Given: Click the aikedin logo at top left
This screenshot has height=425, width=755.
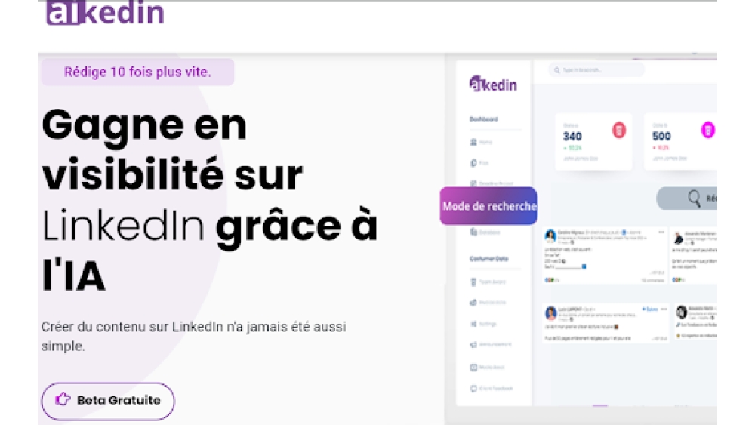Looking at the screenshot, I should (106, 13).
